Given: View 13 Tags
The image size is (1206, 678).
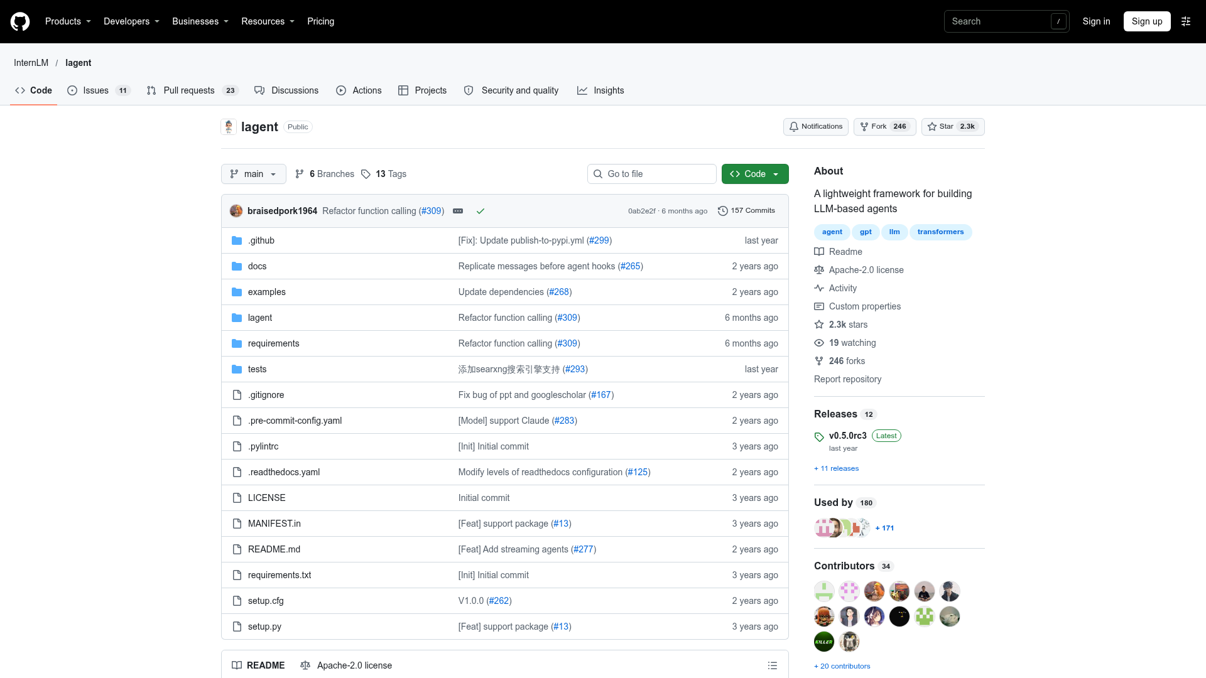Looking at the screenshot, I should [x=384, y=174].
